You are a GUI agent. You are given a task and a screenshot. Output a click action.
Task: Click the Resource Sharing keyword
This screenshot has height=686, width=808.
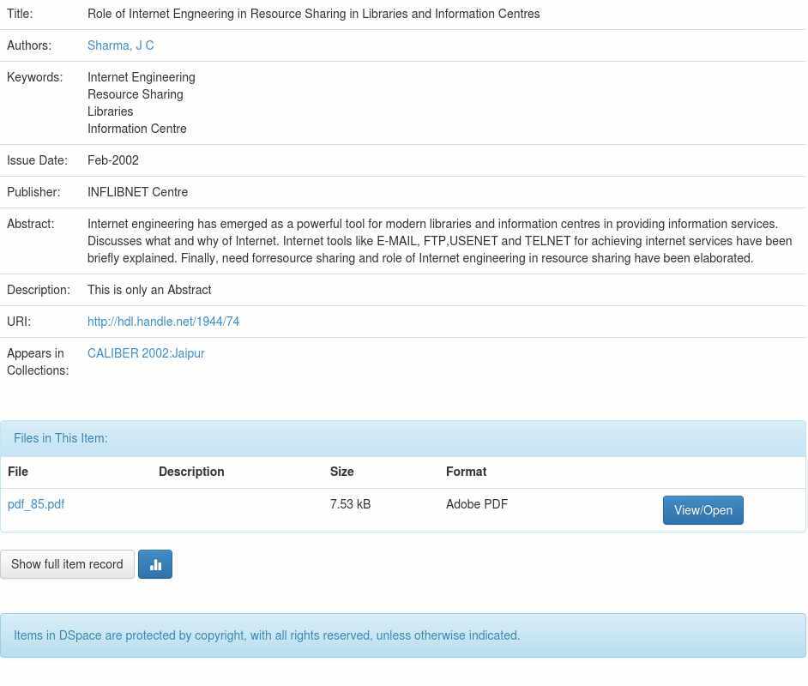(x=135, y=94)
